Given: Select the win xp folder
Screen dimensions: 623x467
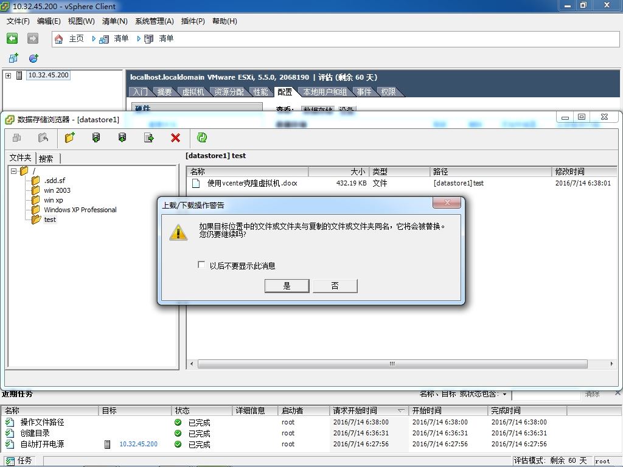Looking at the screenshot, I should (x=54, y=199).
